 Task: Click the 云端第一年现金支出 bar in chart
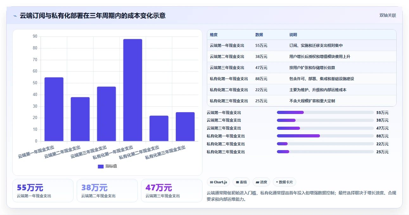point(54,109)
